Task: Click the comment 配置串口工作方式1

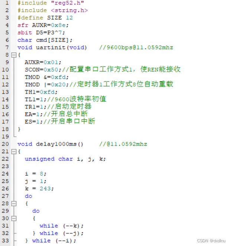Action: click(x=101, y=69)
